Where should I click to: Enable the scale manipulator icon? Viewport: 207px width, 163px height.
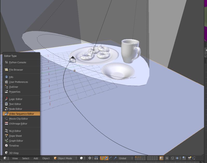(115, 158)
